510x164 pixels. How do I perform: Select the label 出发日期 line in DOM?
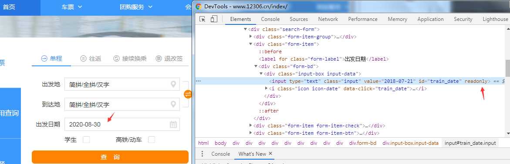[x=324, y=59]
